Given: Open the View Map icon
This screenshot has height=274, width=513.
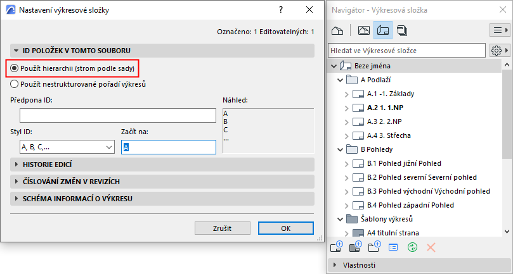Looking at the screenshot, I should pyautogui.click(x=364, y=30).
